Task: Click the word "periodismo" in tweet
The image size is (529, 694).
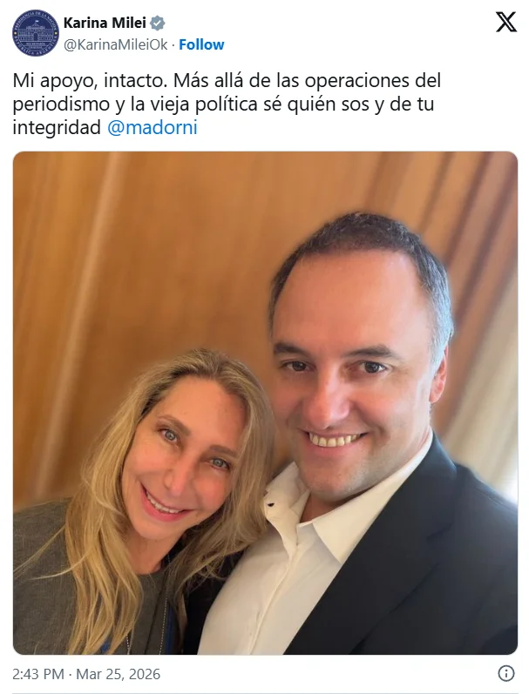Action: [61, 104]
